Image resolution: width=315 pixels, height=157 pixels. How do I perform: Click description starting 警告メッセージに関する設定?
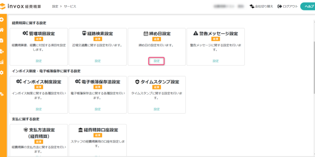(x=216, y=47)
